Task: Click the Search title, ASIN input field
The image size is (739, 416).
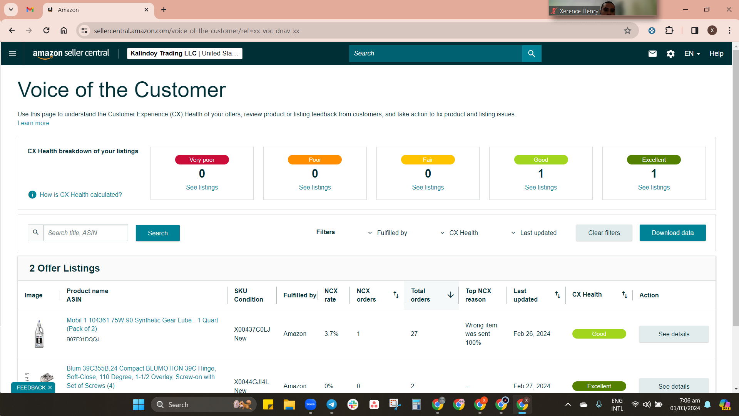Action: click(x=85, y=233)
